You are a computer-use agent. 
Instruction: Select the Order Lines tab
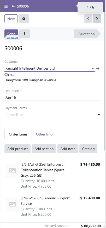[x=18, y=134]
